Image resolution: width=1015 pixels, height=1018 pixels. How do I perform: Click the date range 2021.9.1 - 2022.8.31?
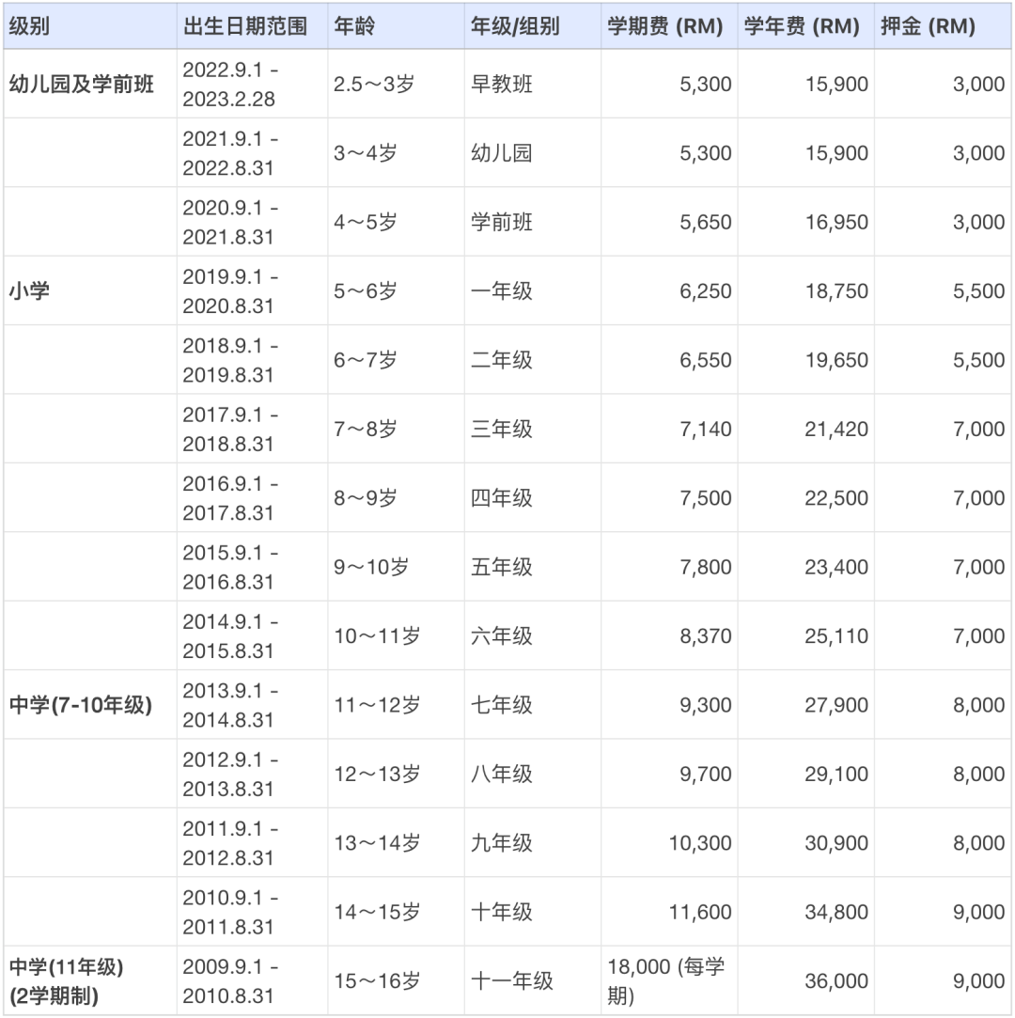(x=252, y=153)
